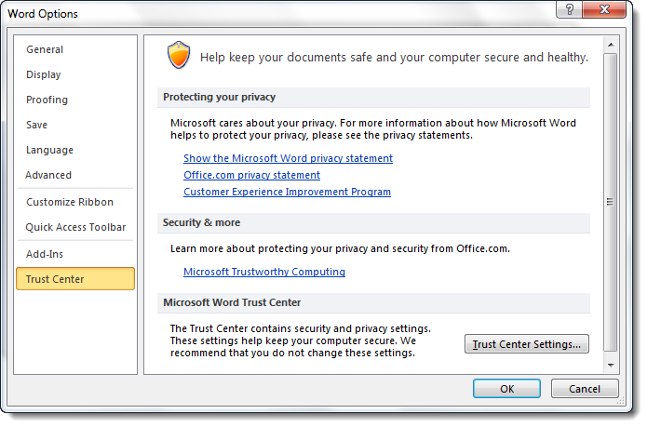This screenshot has width=647, height=427.
Task: Open Office.com privacy statement link
Action: point(251,175)
